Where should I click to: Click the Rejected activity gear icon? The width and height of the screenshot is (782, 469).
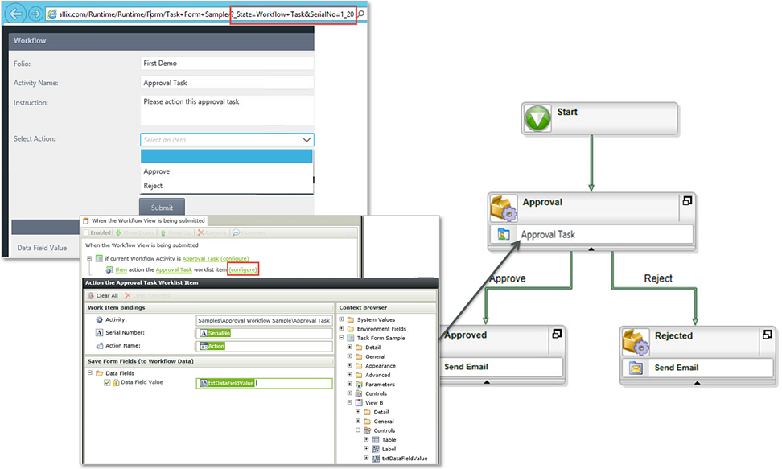pyautogui.click(x=636, y=342)
